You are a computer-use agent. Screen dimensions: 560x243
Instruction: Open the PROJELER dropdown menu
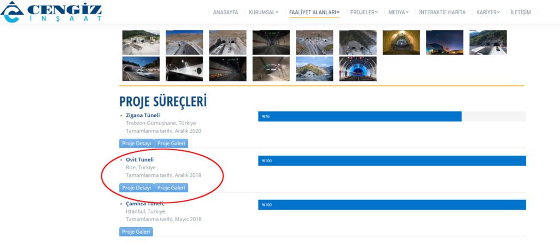click(364, 12)
